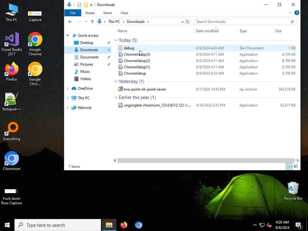Viewport: 308px width, 231px height.
Task: Launch Google Chrome desktop shortcut
Action: [x=35, y=44]
